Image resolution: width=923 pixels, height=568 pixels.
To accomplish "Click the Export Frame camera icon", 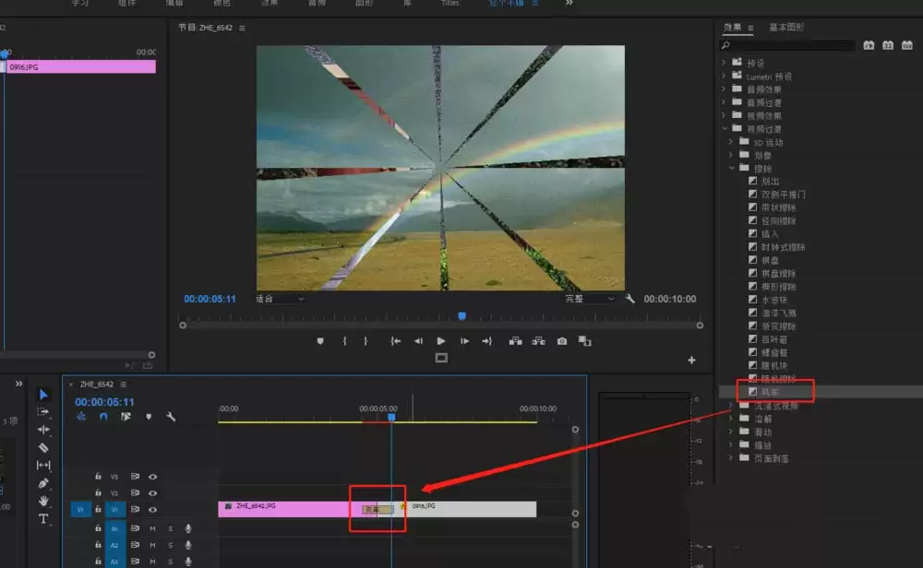I will (x=561, y=341).
